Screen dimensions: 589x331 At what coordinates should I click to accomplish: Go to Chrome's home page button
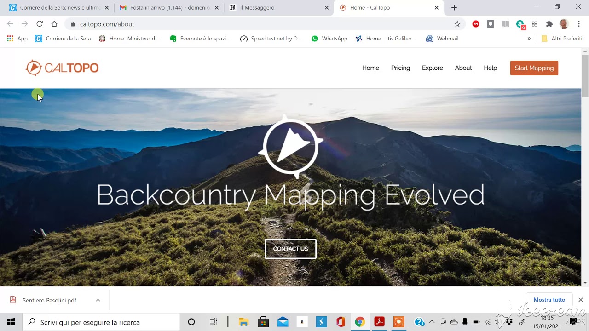(x=54, y=24)
